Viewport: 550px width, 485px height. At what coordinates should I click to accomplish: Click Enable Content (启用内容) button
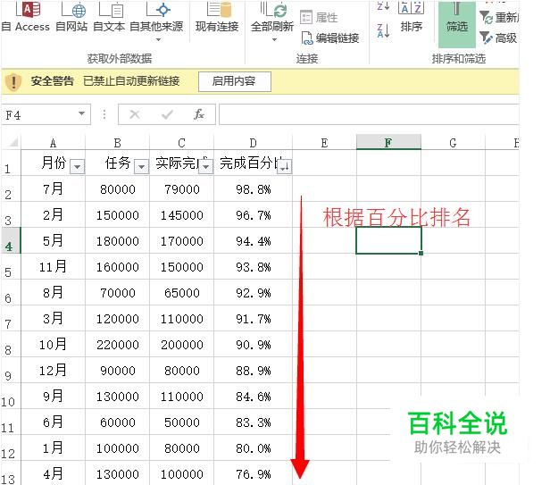(x=234, y=81)
